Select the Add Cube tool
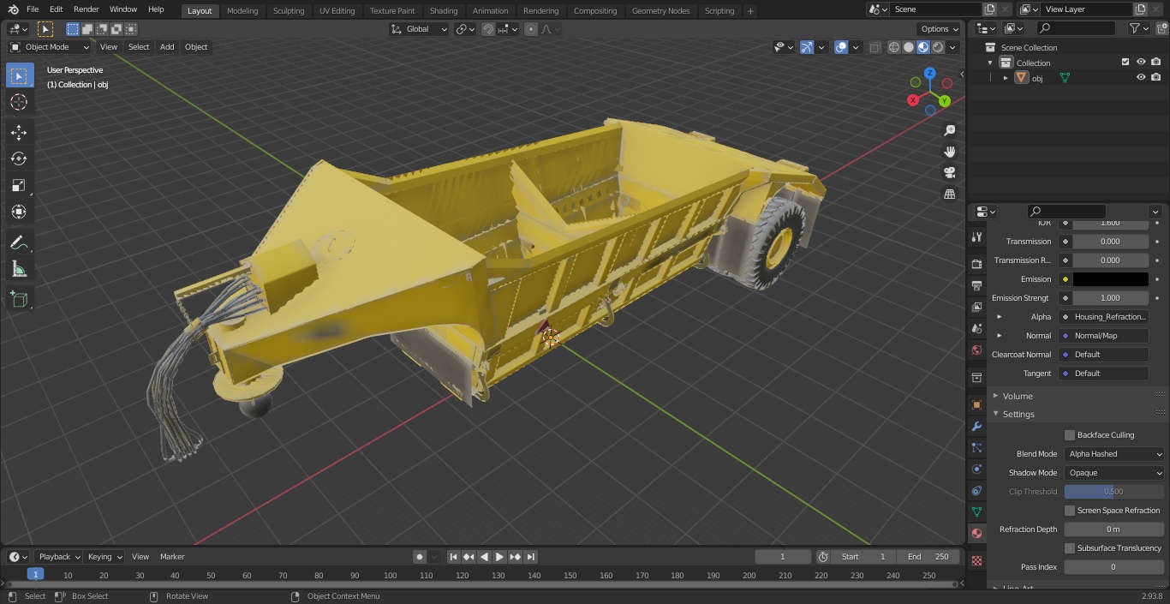This screenshot has width=1170, height=604. tap(19, 299)
